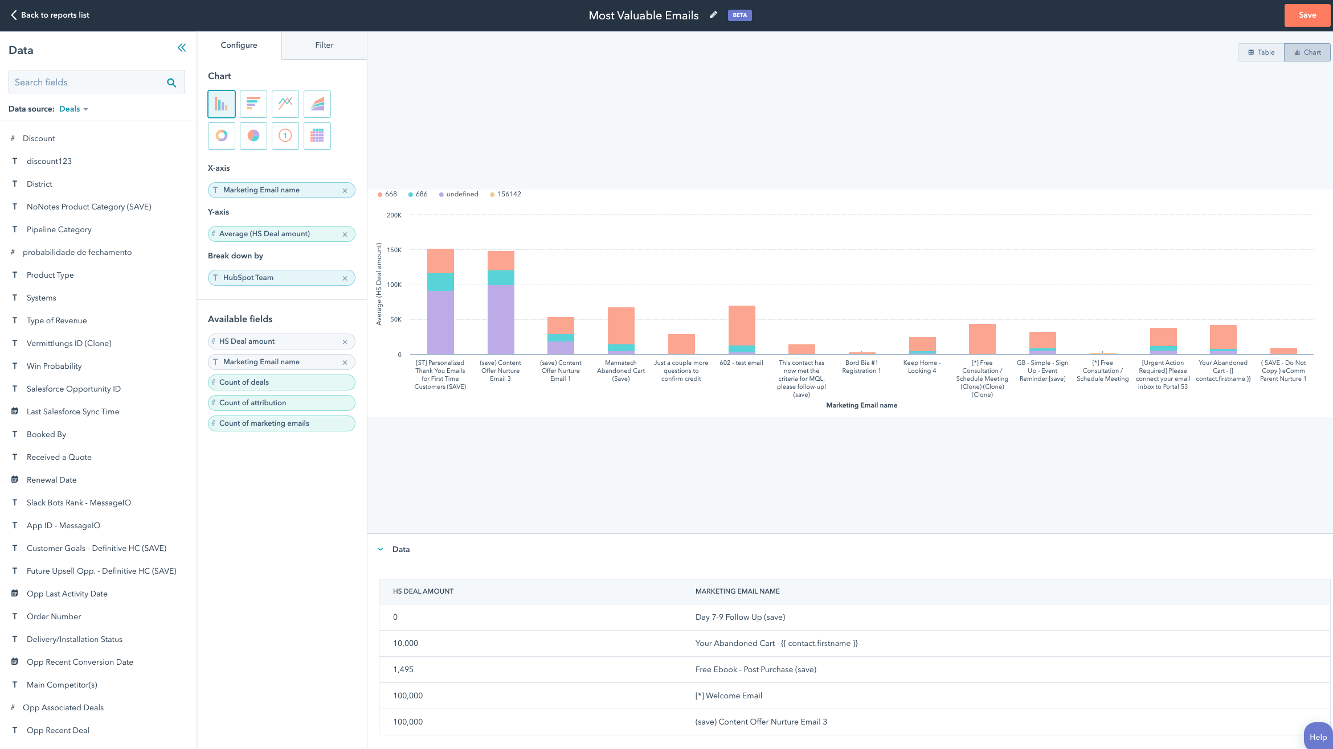The height and width of the screenshot is (749, 1333).
Task: Select the area chart icon
Action: (x=317, y=104)
